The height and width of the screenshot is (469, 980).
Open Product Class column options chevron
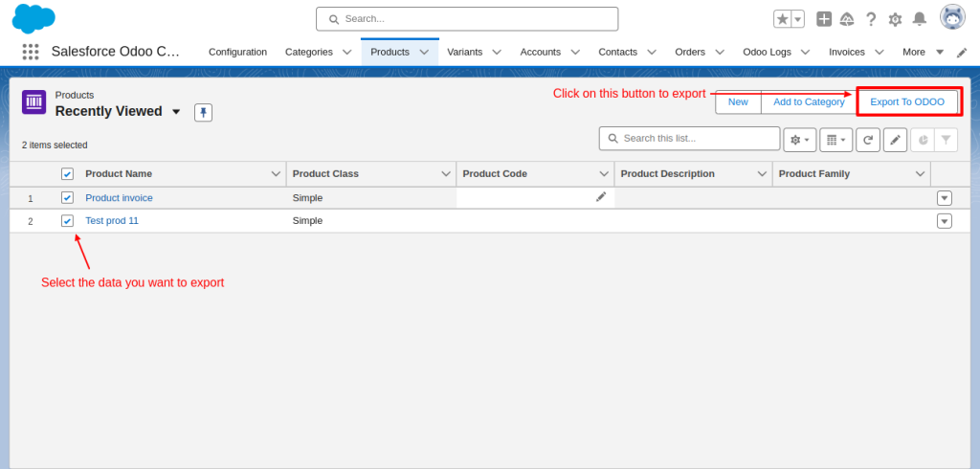[446, 174]
